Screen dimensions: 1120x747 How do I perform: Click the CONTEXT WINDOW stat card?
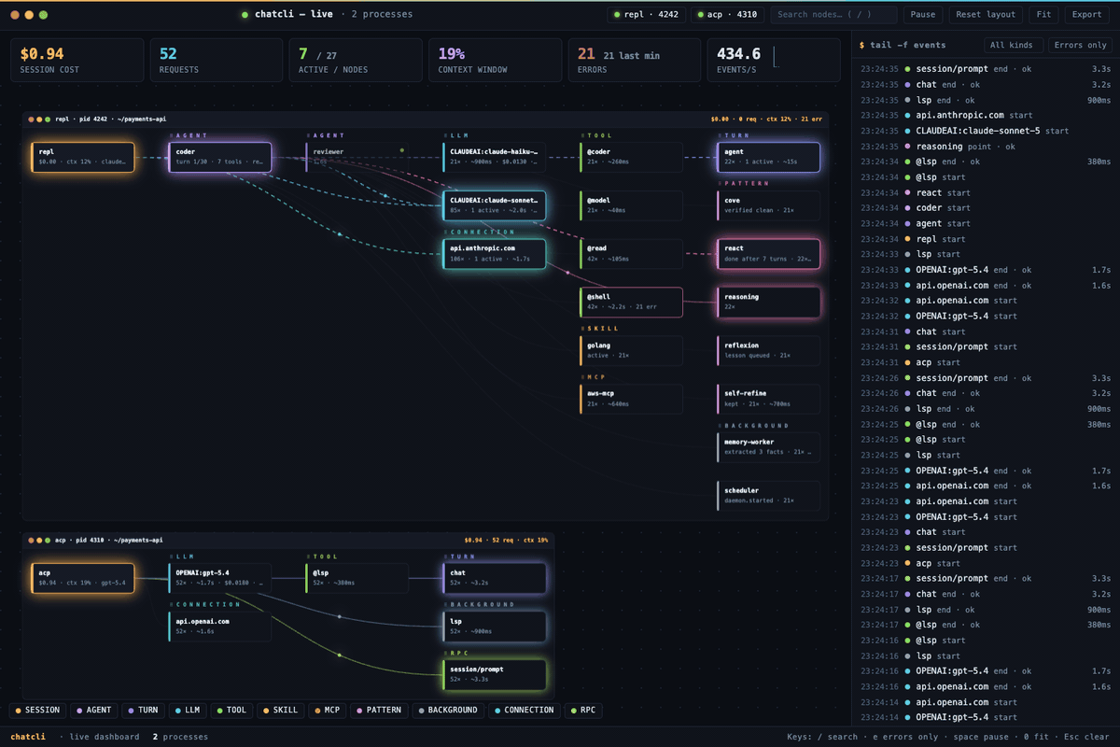495,60
